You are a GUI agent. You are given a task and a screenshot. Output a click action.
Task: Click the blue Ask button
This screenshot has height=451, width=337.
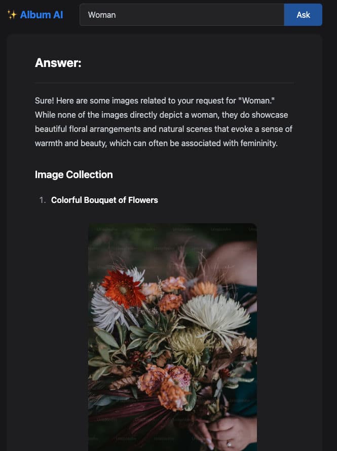pyautogui.click(x=303, y=15)
